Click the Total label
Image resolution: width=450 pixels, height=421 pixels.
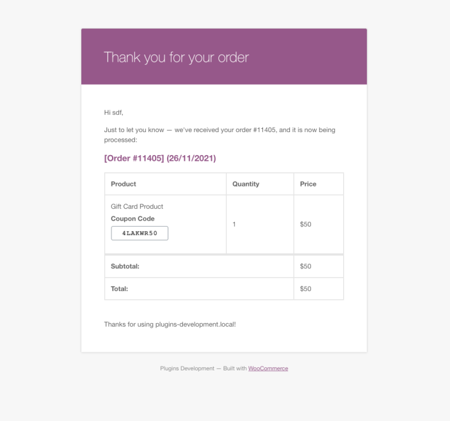119,289
